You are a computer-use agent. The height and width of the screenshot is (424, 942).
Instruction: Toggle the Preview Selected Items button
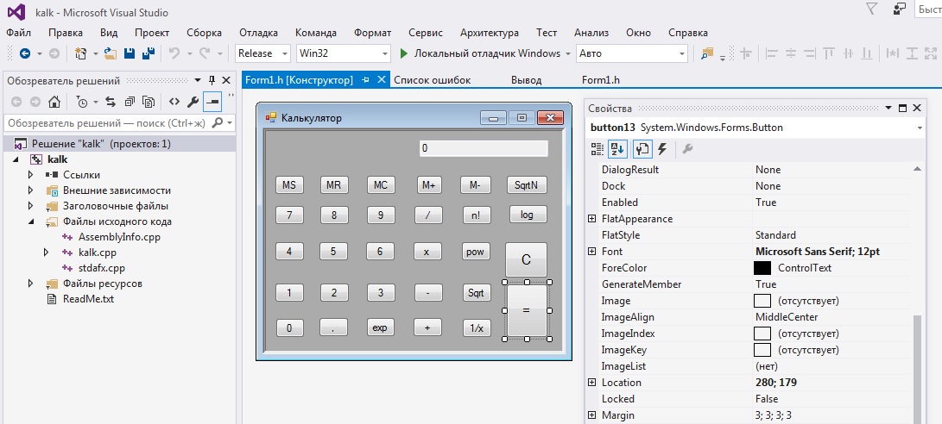[212, 102]
